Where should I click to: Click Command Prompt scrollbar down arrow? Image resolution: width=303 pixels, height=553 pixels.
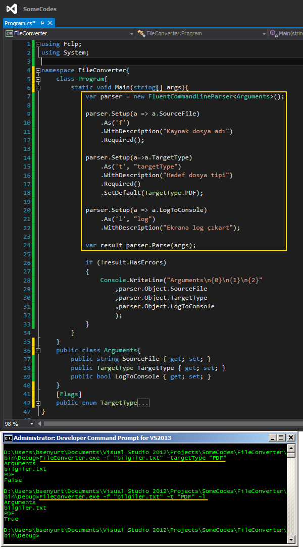pyautogui.click(x=291, y=539)
